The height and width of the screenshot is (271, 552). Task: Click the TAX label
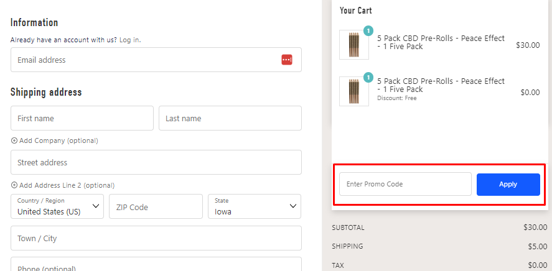pos(337,265)
